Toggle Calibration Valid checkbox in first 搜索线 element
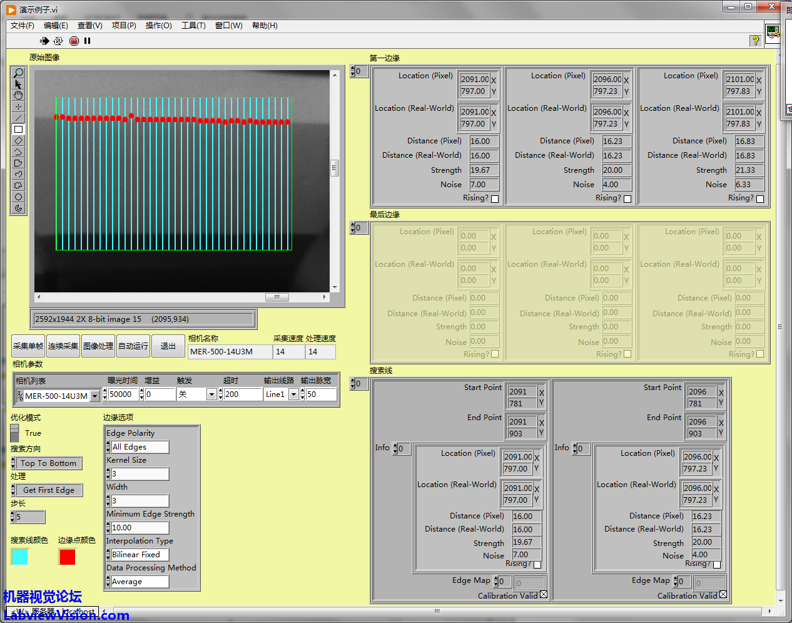This screenshot has height=623, width=792. [543, 595]
